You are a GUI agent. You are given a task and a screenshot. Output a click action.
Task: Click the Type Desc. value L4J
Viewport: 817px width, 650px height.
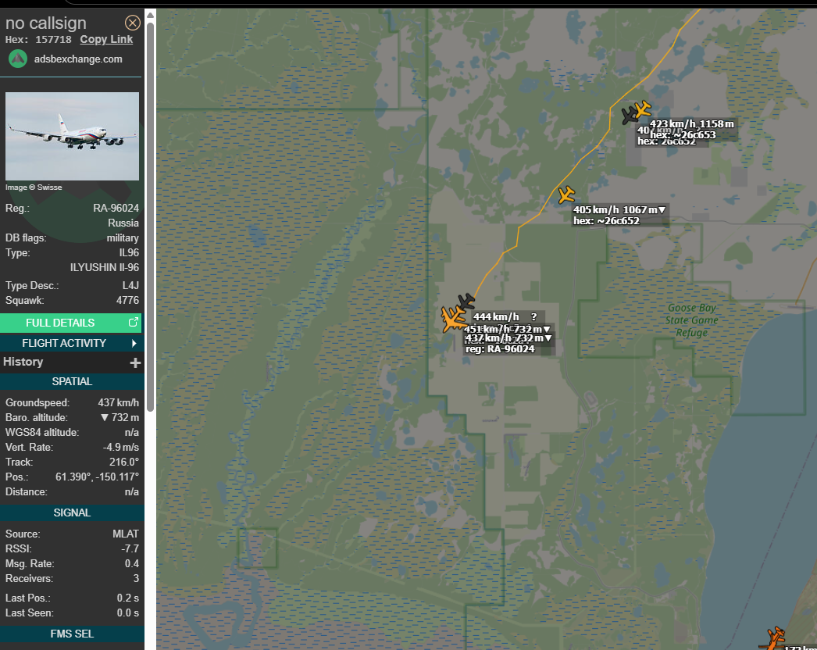click(130, 286)
